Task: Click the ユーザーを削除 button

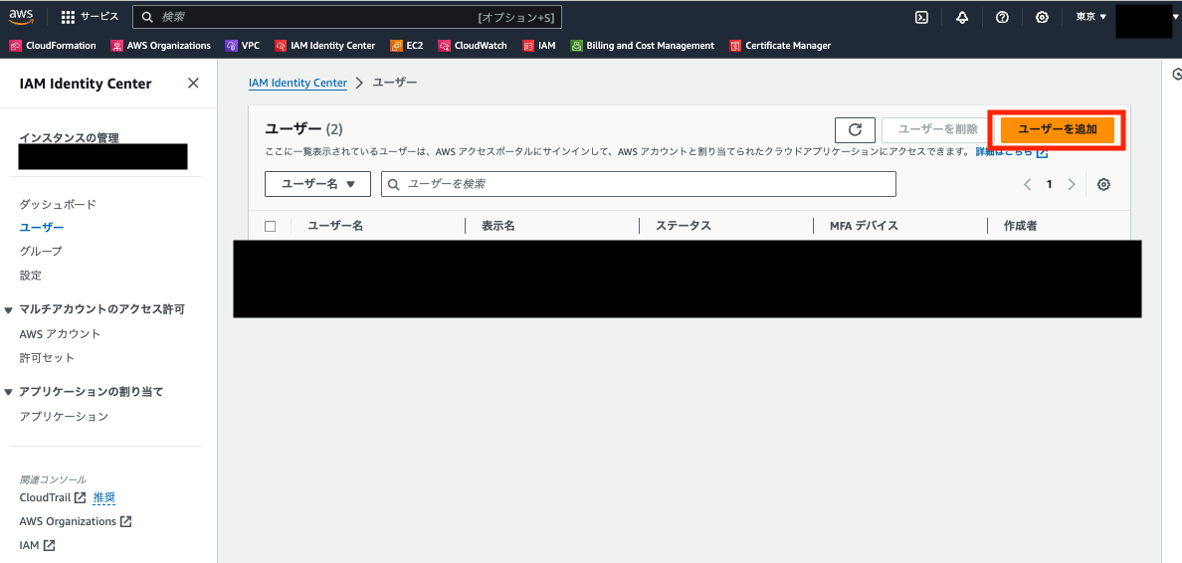Action: (938, 129)
